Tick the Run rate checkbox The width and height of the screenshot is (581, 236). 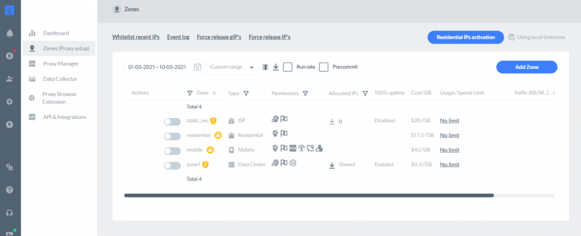(x=288, y=67)
